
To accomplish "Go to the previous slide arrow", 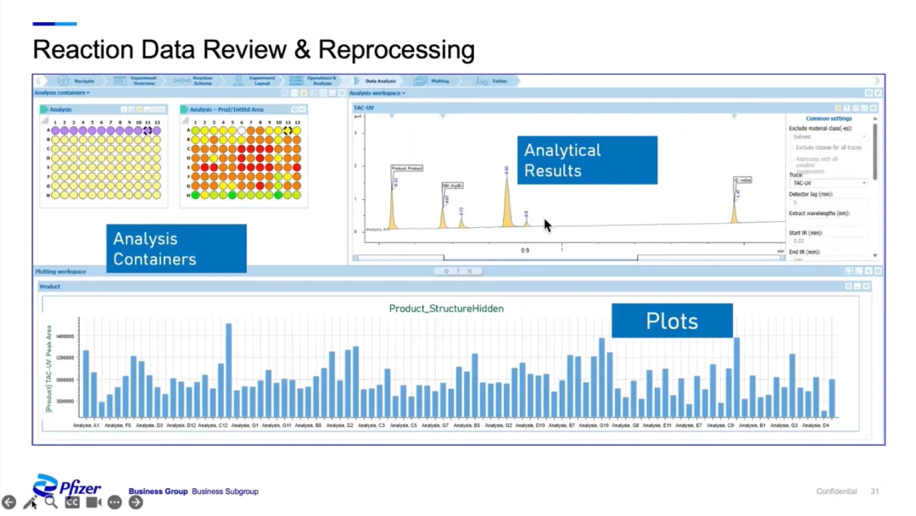I will coord(8,502).
